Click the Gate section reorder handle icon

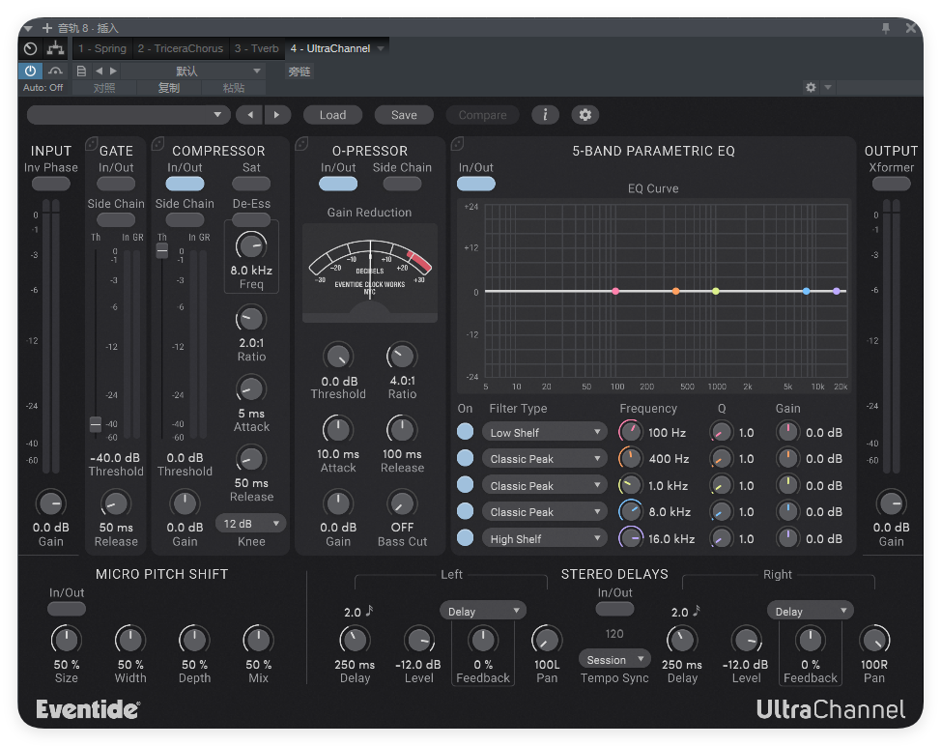[91, 143]
